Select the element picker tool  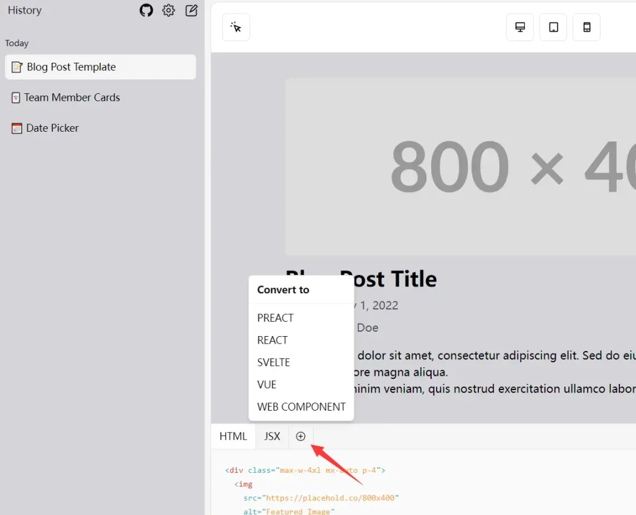coord(236,27)
